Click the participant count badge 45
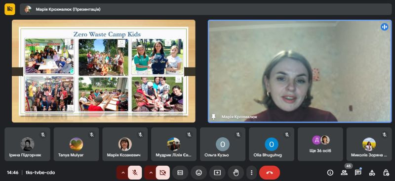The image size is (395, 181). [x=349, y=166]
